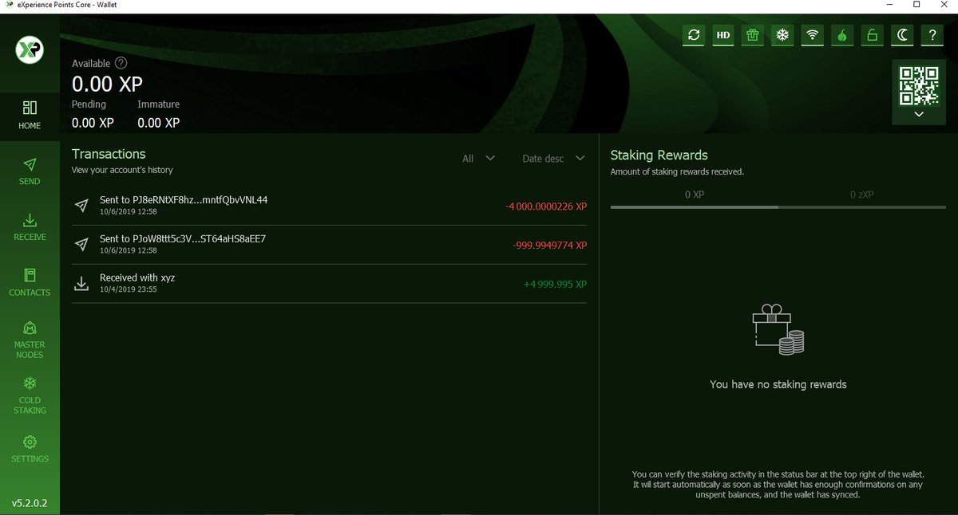
Task: Select the Received with xyz transaction
Action: (x=329, y=284)
